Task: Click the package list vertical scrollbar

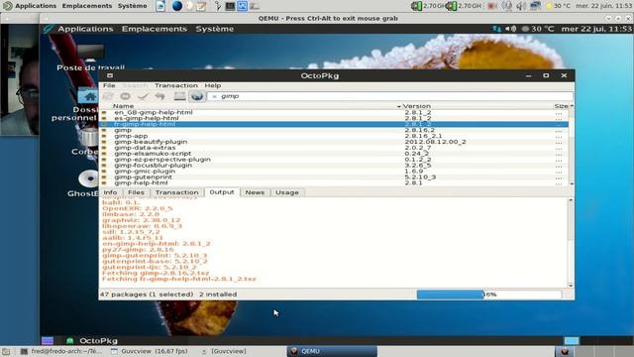Action: (572, 146)
